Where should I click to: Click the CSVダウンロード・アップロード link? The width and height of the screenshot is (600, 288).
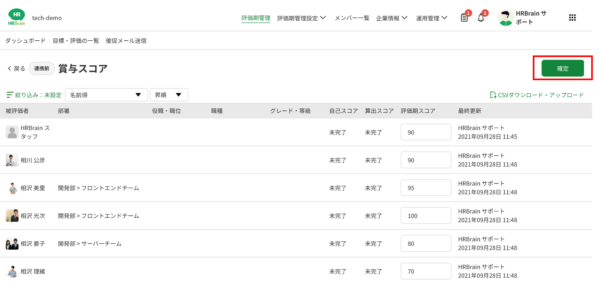coord(540,95)
